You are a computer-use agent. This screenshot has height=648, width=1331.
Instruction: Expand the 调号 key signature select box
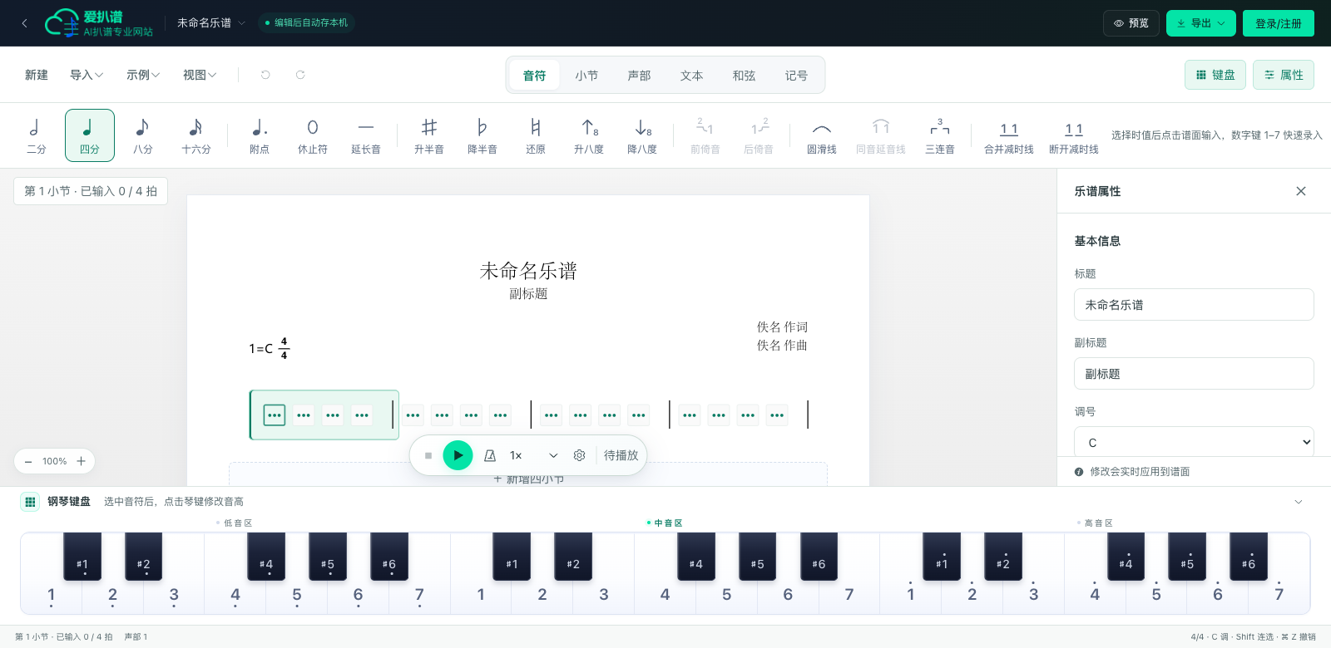pos(1194,442)
